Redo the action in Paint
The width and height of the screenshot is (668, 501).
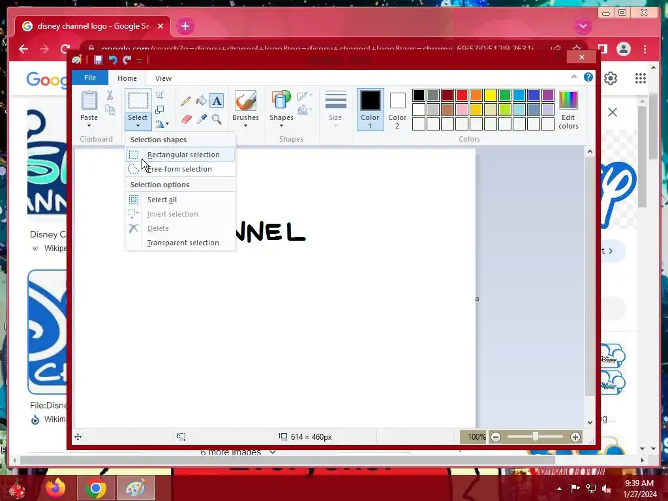pos(127,60)
